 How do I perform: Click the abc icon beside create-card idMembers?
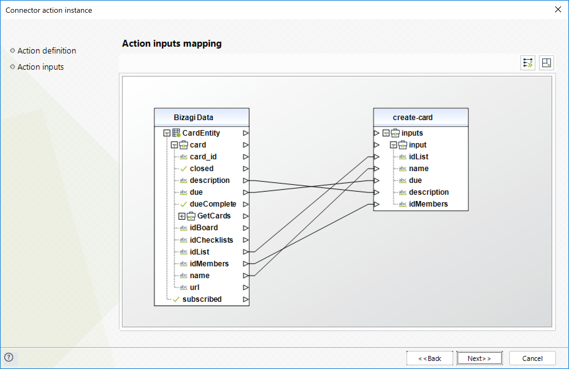[x=403, y=204]
